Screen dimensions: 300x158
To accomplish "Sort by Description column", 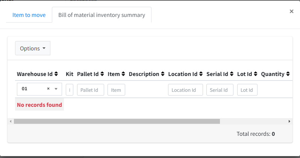I will coord(162,74).
